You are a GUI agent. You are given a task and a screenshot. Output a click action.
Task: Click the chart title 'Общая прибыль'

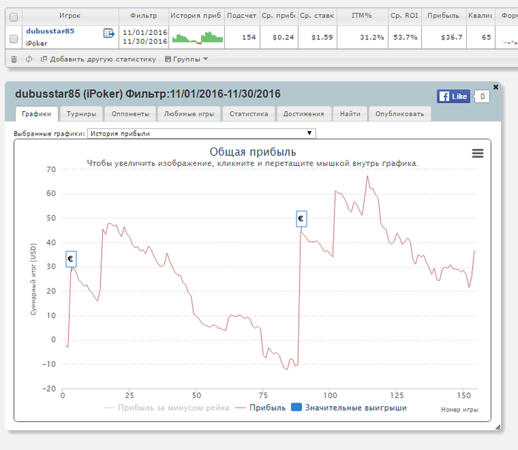point(253,152)
